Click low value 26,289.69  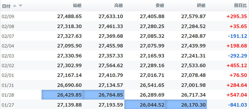[152, 95]
